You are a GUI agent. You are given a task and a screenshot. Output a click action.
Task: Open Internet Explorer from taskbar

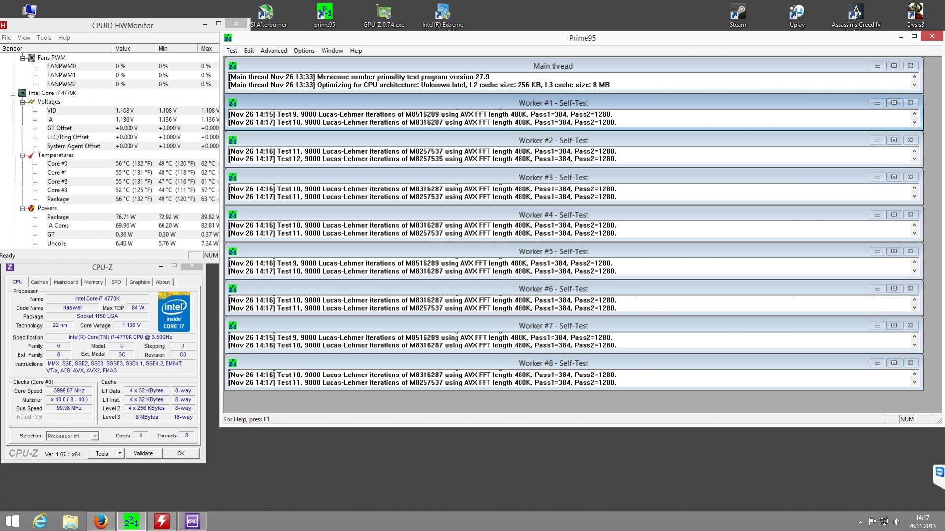pos(40,521)
